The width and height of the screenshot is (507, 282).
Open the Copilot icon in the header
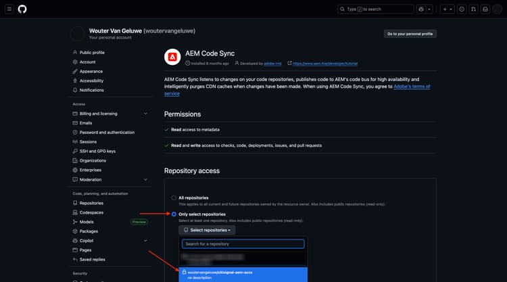[x=421, y=9]
